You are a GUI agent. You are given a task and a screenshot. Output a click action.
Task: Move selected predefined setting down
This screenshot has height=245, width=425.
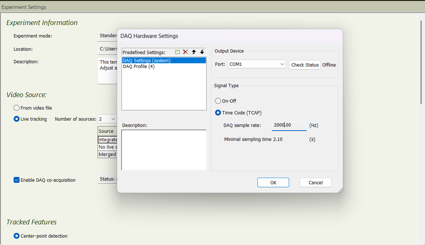pos(202,52)
